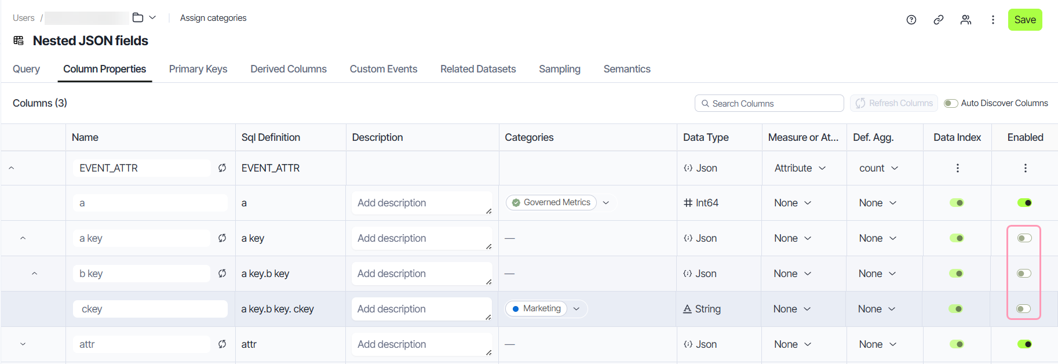Image resolution: width=1058 pixels, height=364 pixels.
Task: Open Data Index three-dot menu in EVENT_ATTR row
Action: point(957,168)
